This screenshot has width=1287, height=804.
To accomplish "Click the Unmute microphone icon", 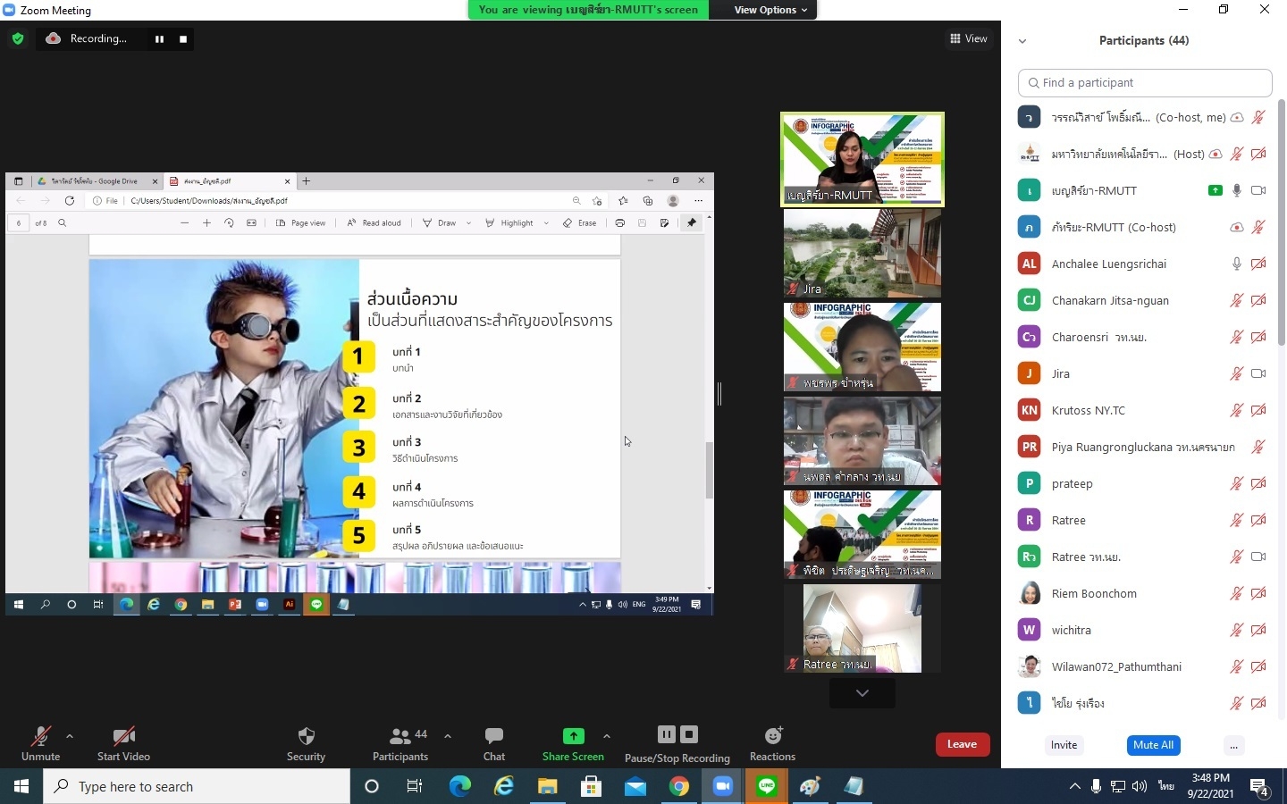I will pos(41,736).
